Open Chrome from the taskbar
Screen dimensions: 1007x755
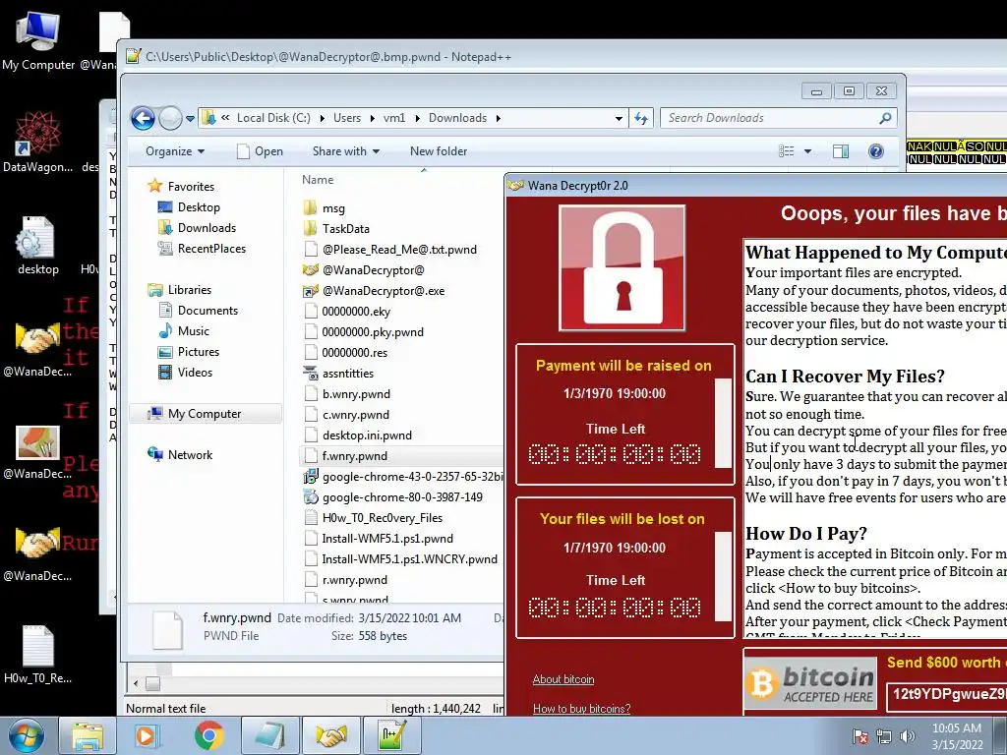208,735
